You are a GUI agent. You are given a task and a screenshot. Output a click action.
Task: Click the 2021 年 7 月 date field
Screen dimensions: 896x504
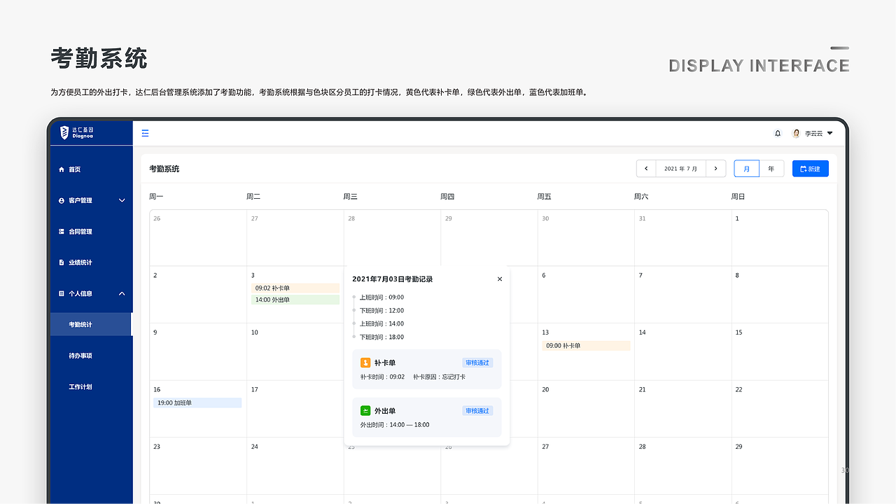coord(681,169)
